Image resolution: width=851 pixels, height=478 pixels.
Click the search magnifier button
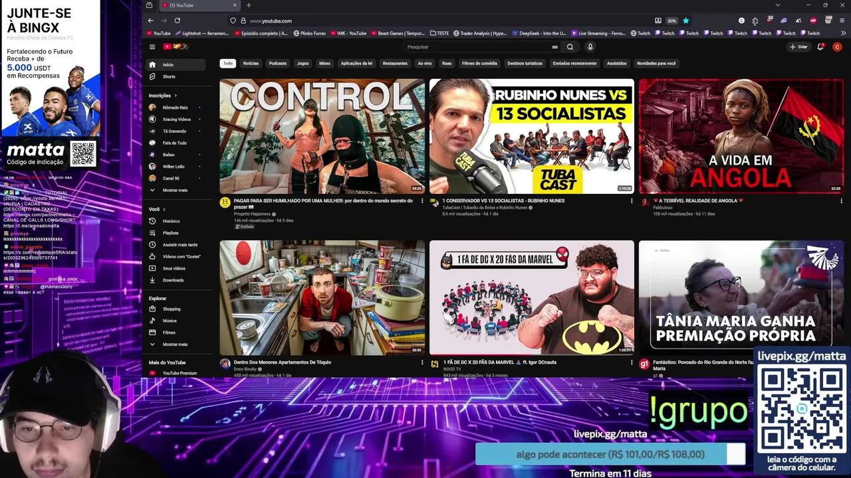click(570, 47)
